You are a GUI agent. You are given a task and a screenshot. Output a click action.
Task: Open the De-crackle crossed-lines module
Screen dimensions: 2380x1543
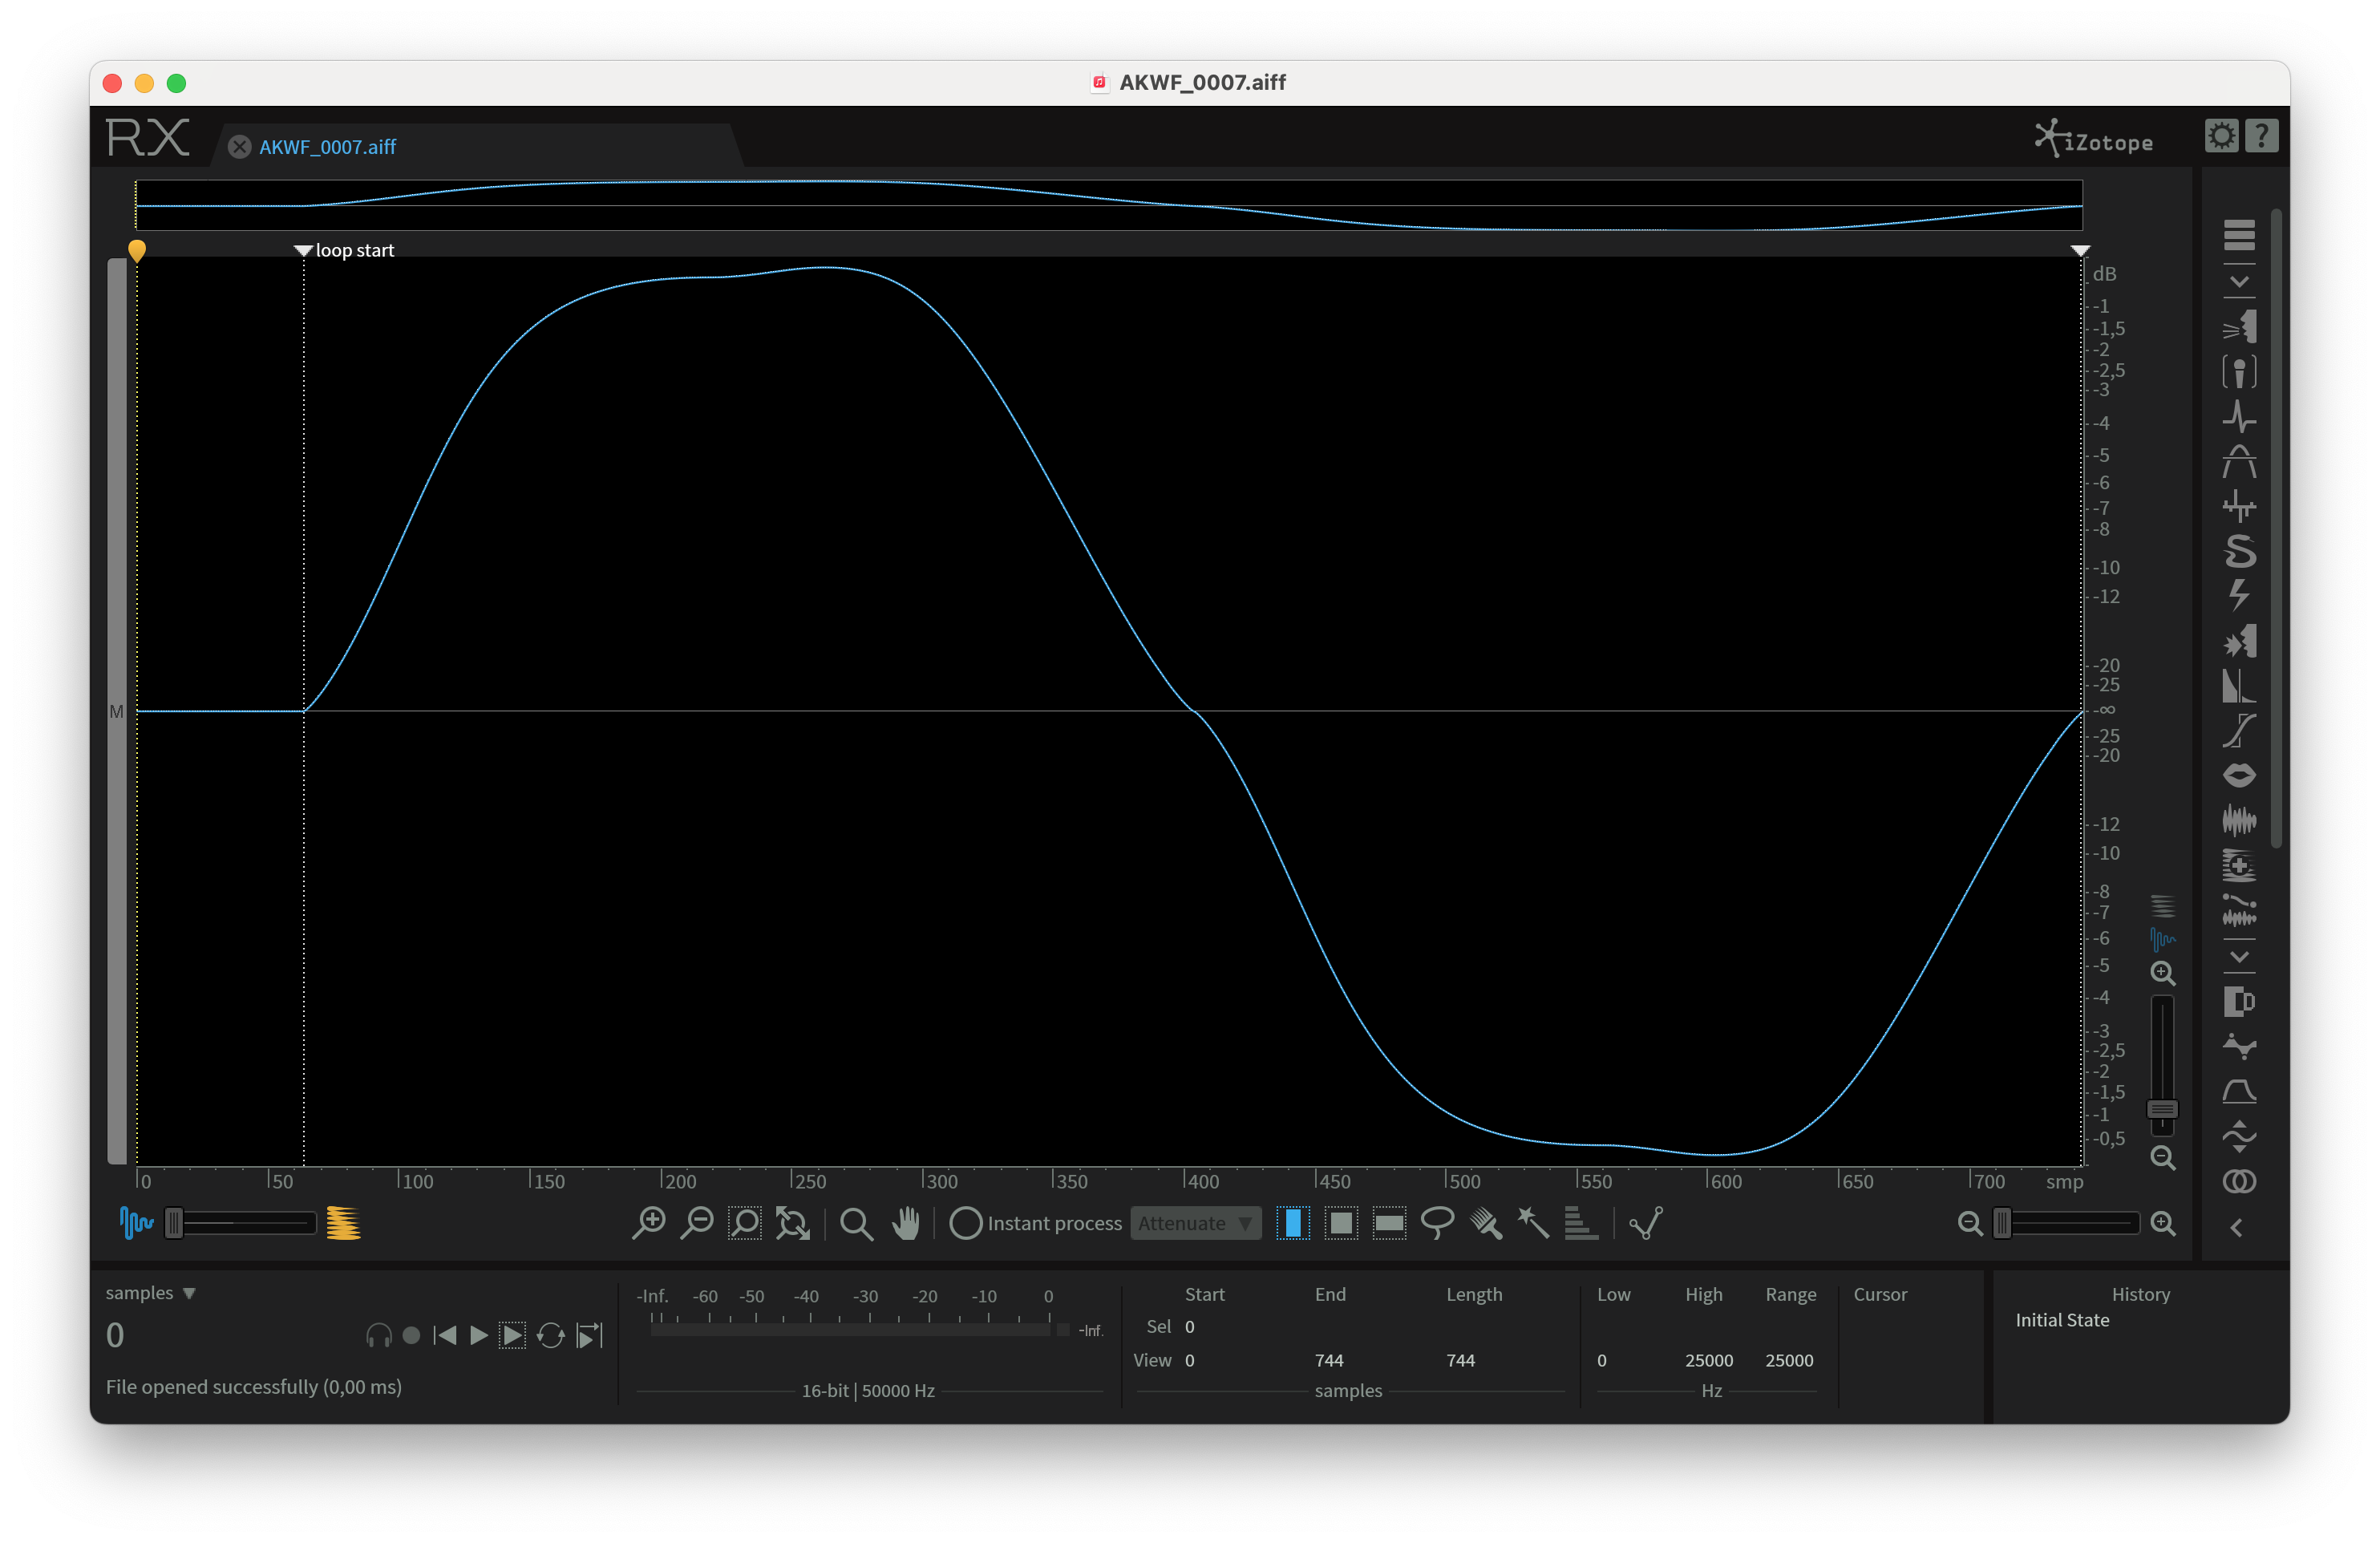2238,506
